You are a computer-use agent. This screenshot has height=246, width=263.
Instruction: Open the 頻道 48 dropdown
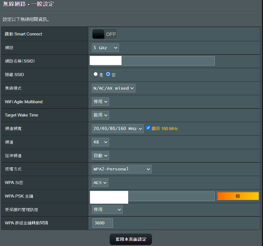[x=100, y=142]
